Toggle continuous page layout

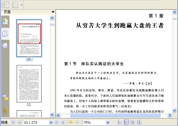(x=126, y=122)
